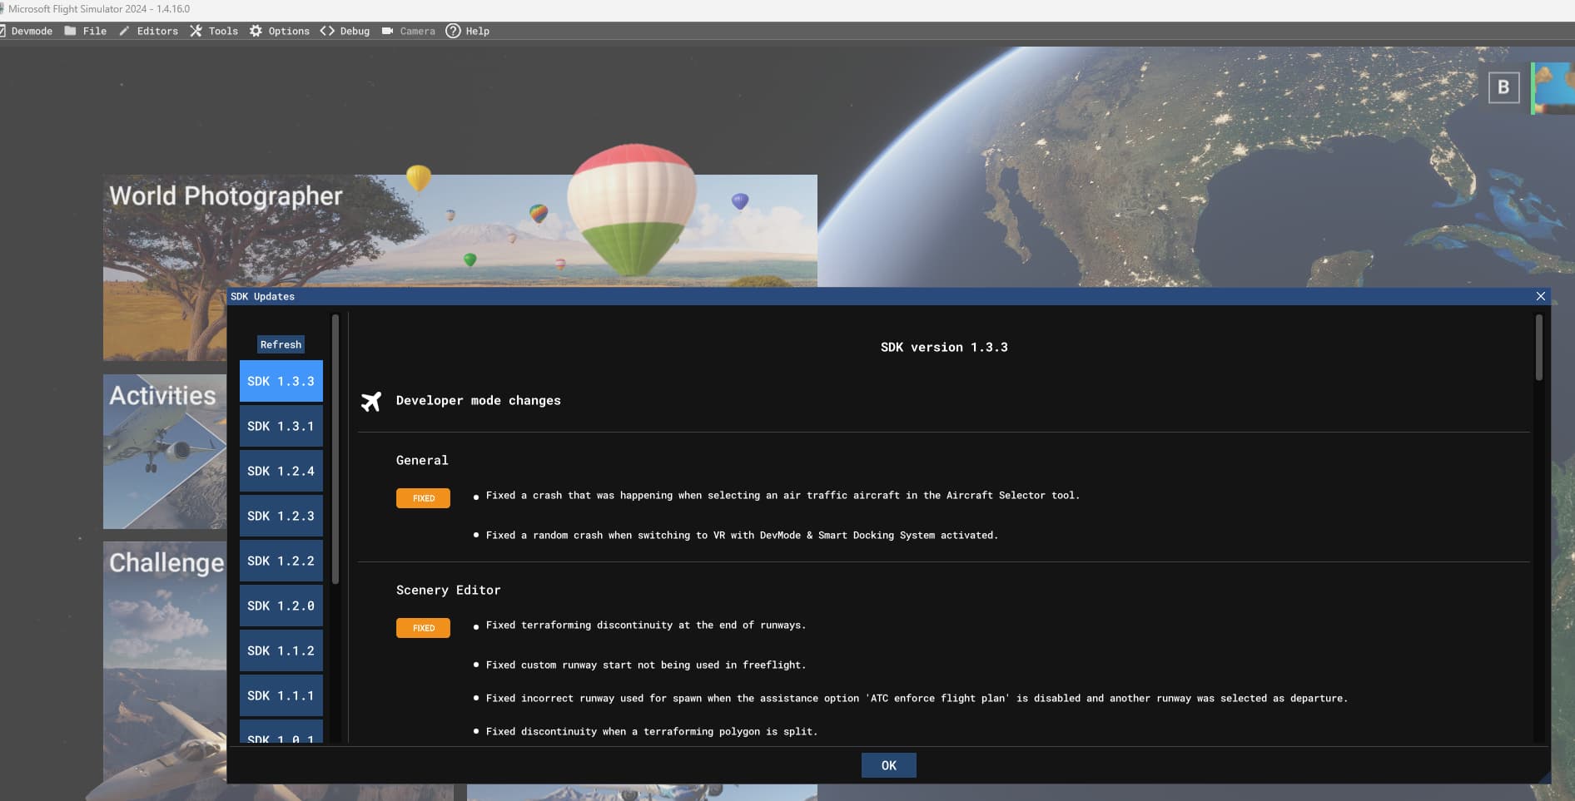Viewport: 1575px width, 801px height.
Task: Click the SDK Updates title bar text
Action: coord(262,296)
